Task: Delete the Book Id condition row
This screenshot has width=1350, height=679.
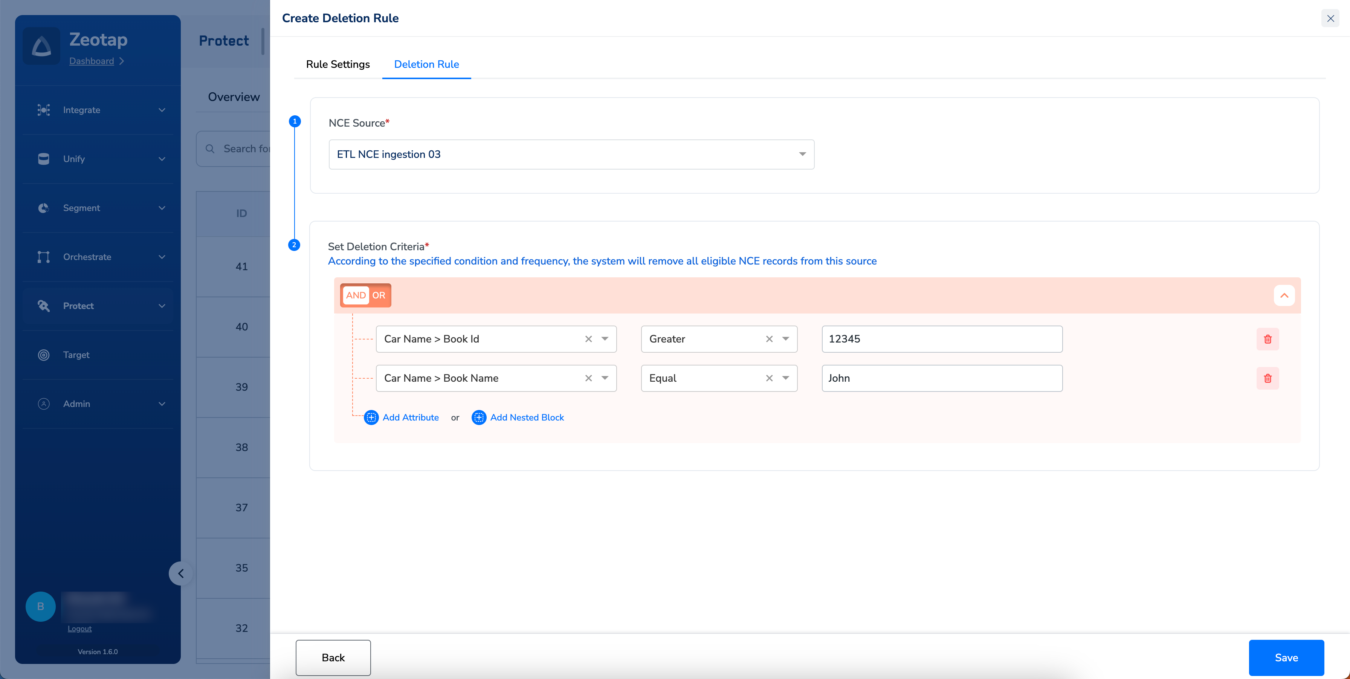Action: (1267, 339)
